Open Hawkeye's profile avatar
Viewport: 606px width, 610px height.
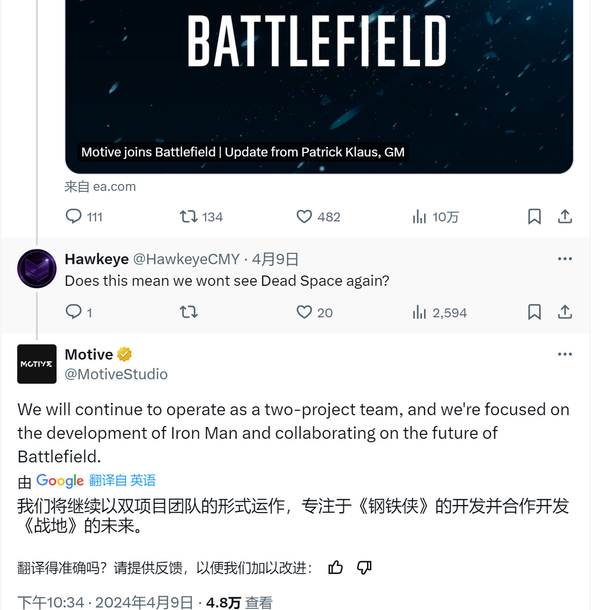click(37, 269)
